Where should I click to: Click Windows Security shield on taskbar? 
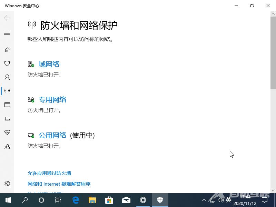[x=160, y=200]
